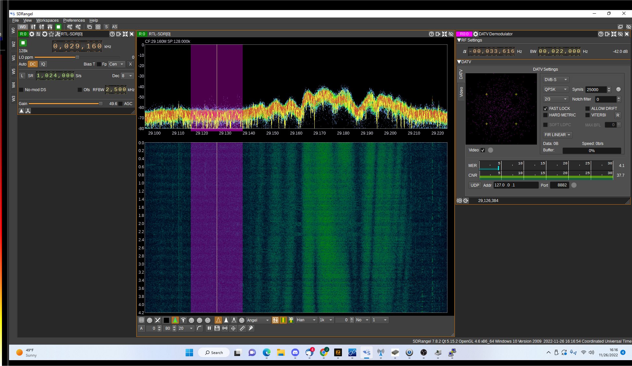632x366 pixels.
Task: Toggle the IQ auto-correction button
Action: (43, 64)
